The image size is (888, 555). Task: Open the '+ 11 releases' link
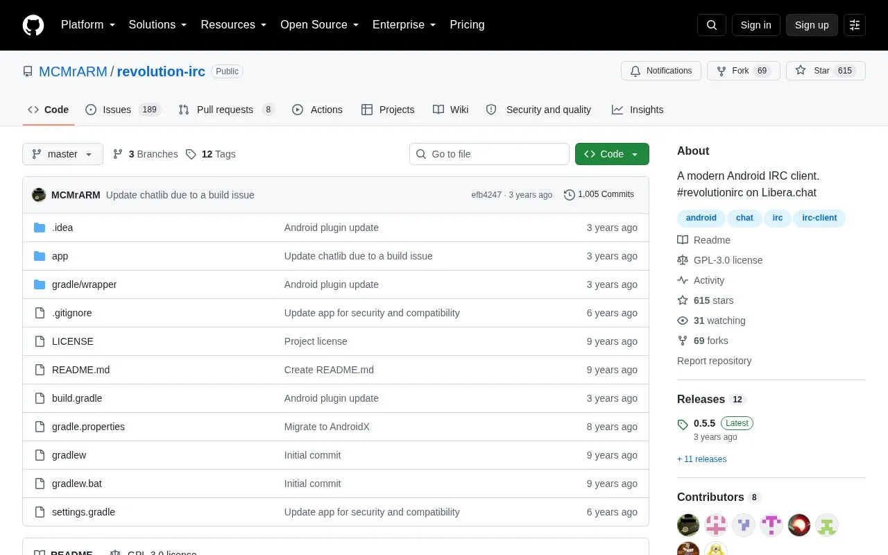pos(701,459)
